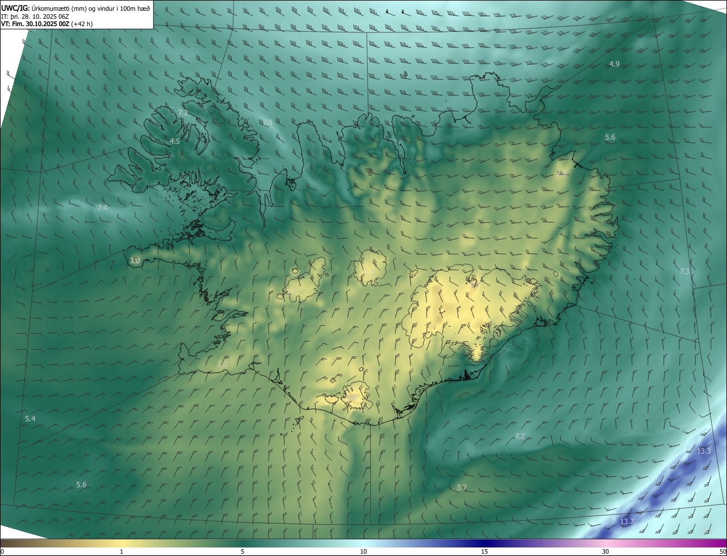Click the colorbar tick label '0'
Screen dimensions: 727x556
click(2, 551)
